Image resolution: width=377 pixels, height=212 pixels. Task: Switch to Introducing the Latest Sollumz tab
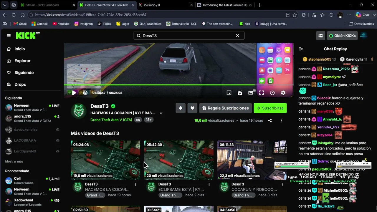coord(225,5)
